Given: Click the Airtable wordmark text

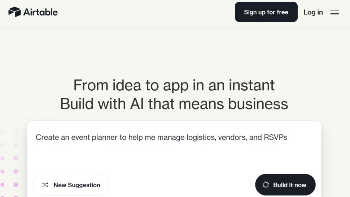Looking at the screenshot, I should 40,12.
